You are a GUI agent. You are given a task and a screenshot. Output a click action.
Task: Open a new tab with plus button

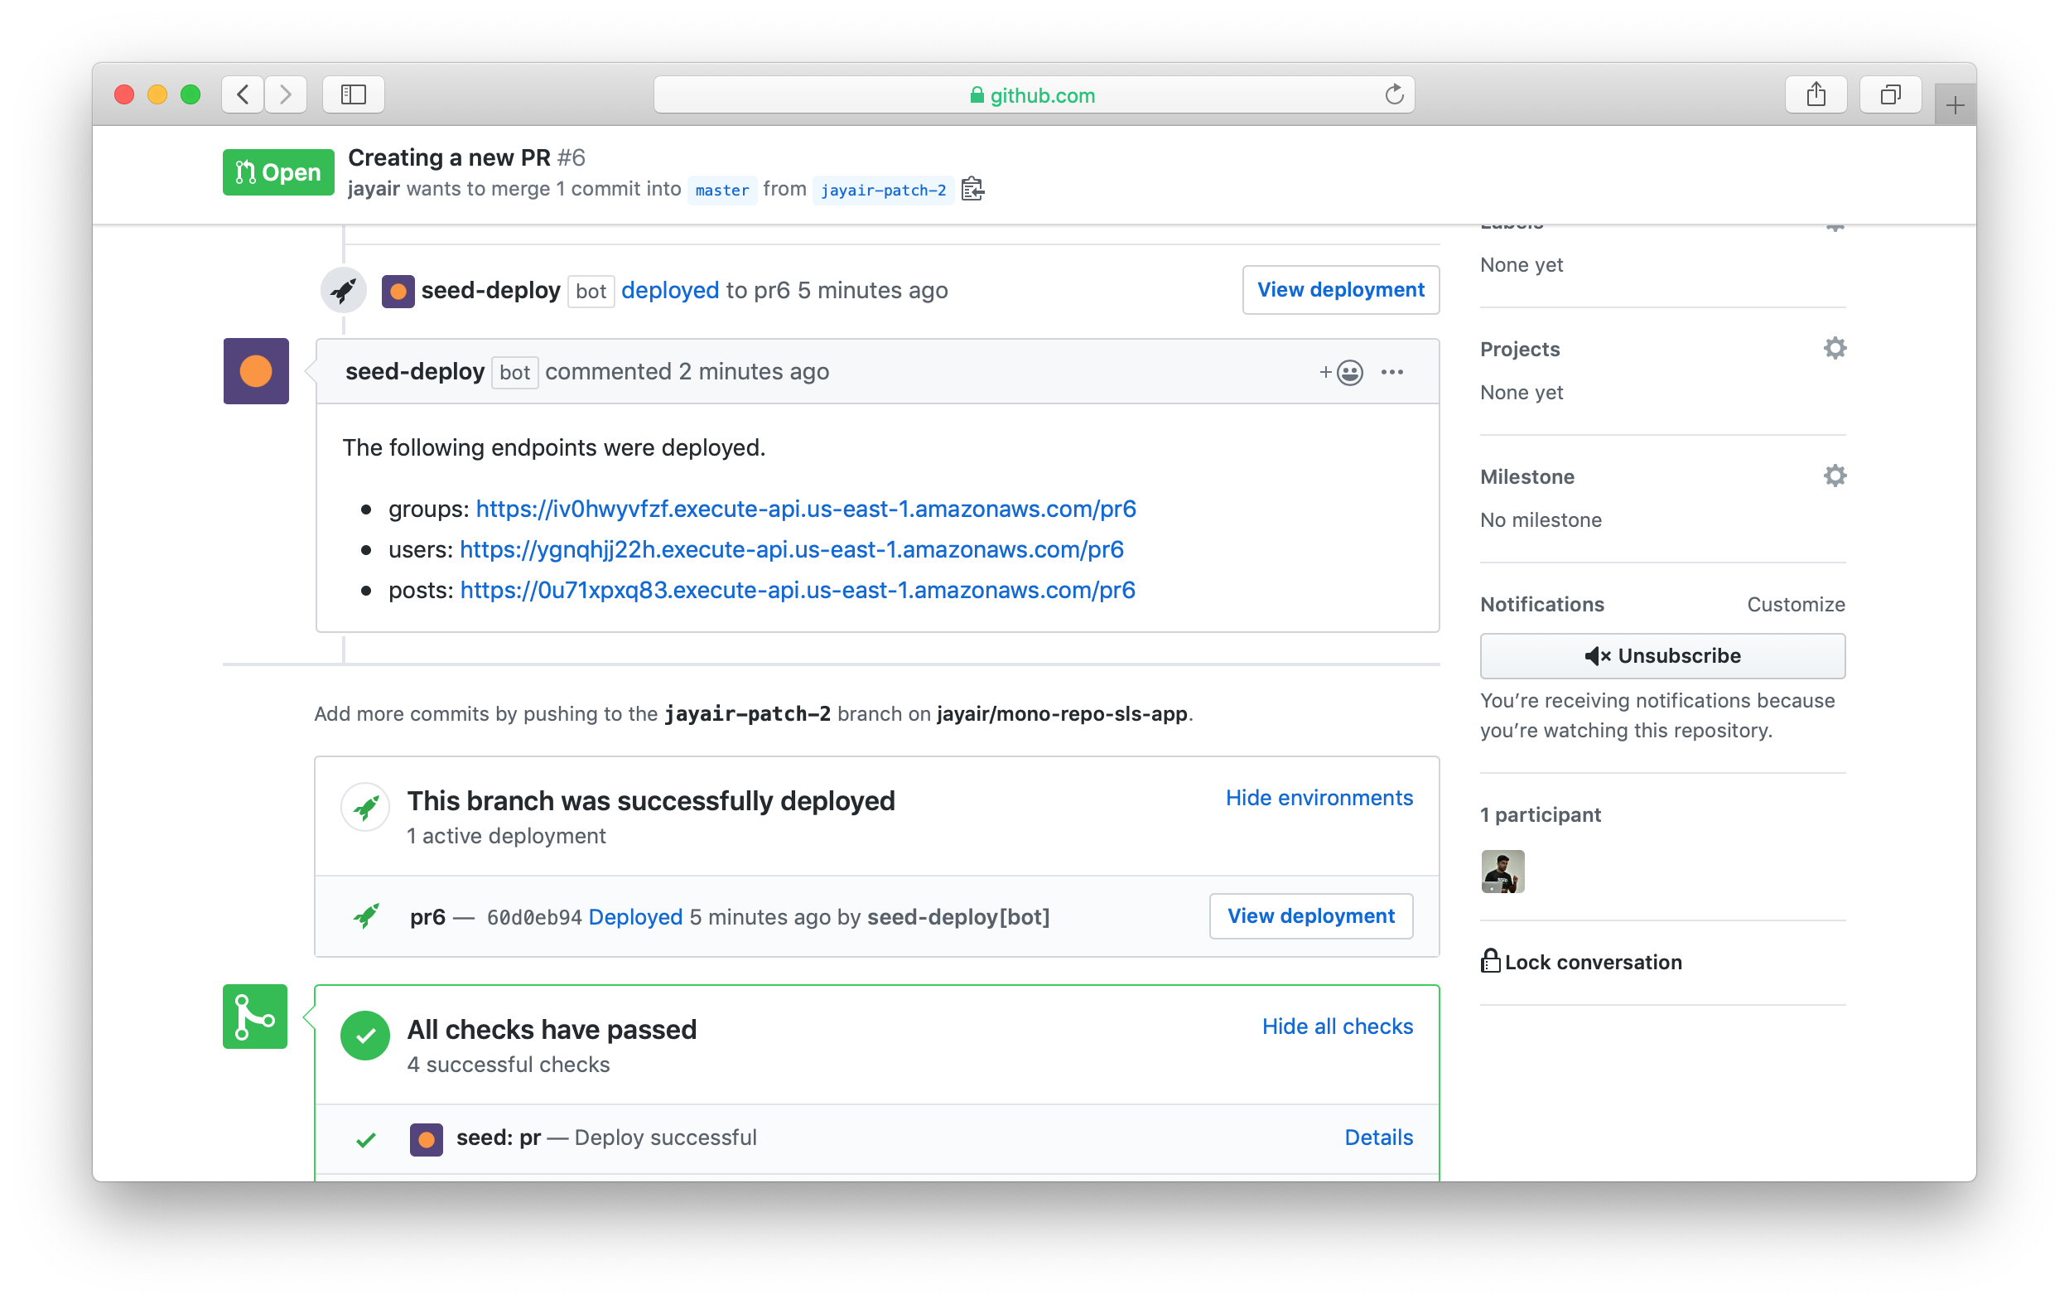point(1955,106)
